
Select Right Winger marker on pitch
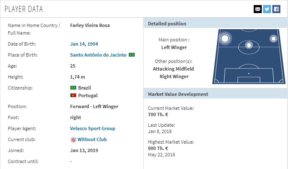pos(274,39)
